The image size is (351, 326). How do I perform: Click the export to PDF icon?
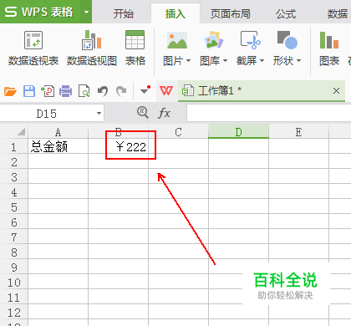click(48, 91)
